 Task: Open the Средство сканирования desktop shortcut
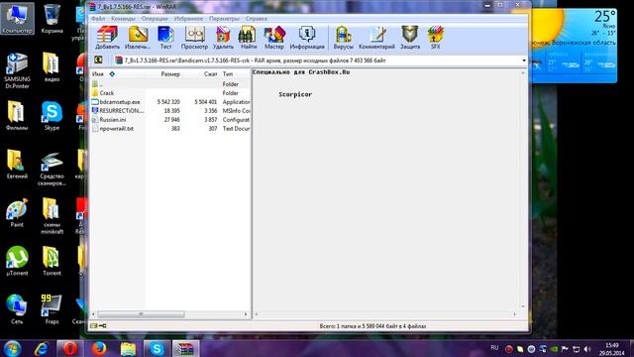tap(52, 169)
